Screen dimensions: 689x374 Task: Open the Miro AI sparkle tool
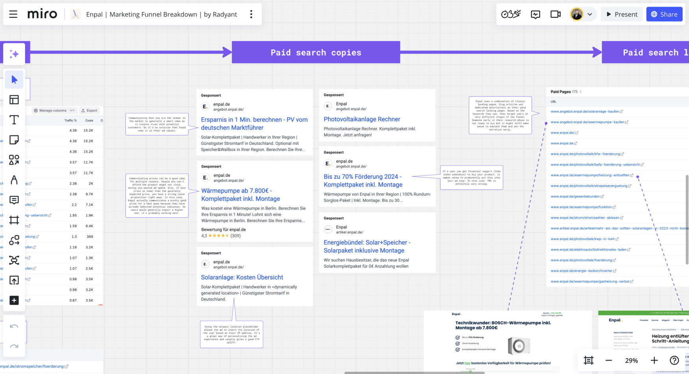click(x=14, y=54)
